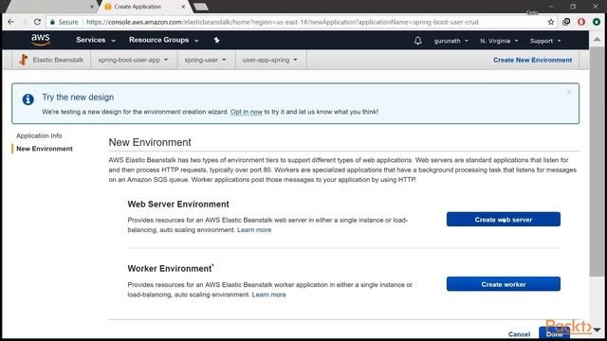Go back to previous page
This screenshot has width=607, height=341.
pyautogui.click(x=10, y=22)
